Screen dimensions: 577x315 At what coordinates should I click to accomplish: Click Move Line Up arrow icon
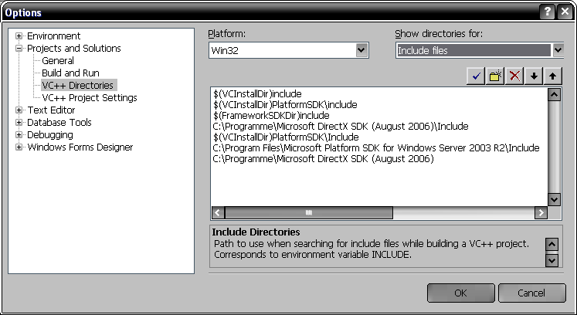point(553,76)
